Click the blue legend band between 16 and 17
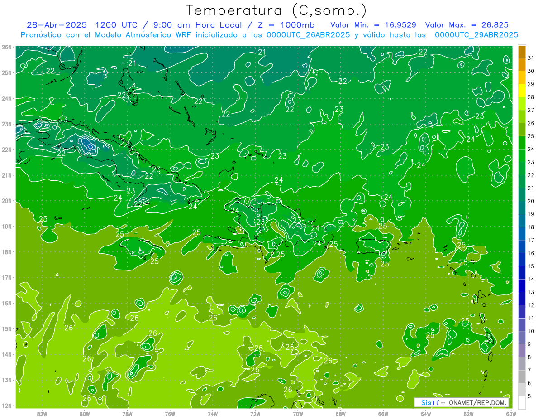Screen dimensions: 543x420 [522, 246]
